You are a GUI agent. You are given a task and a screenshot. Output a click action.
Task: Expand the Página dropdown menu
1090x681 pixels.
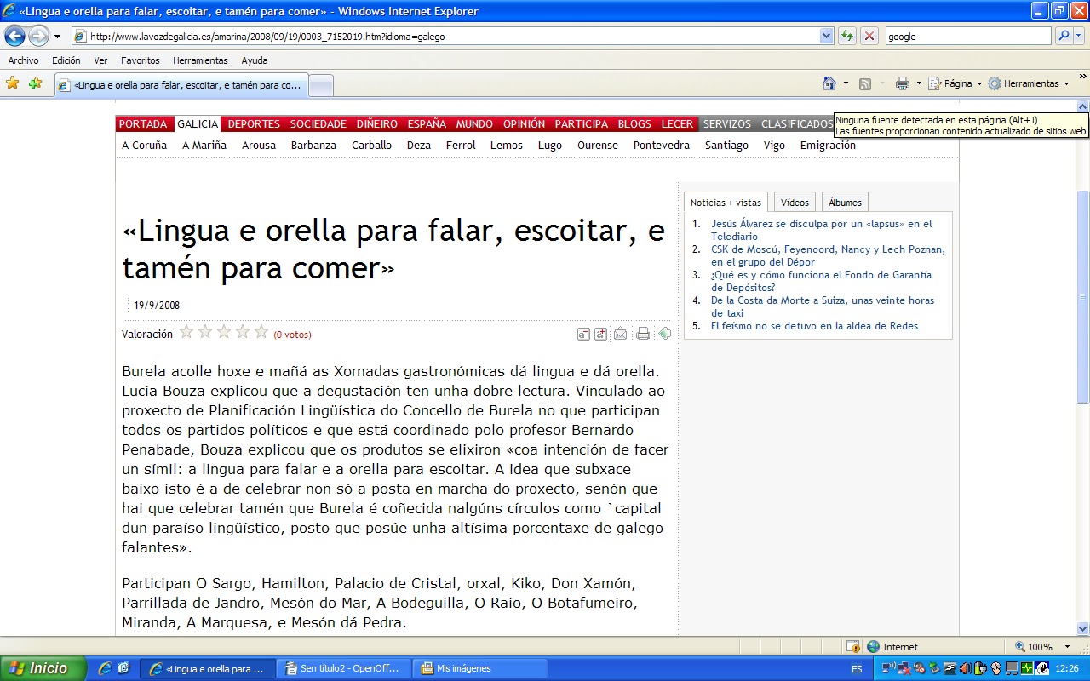979,83
